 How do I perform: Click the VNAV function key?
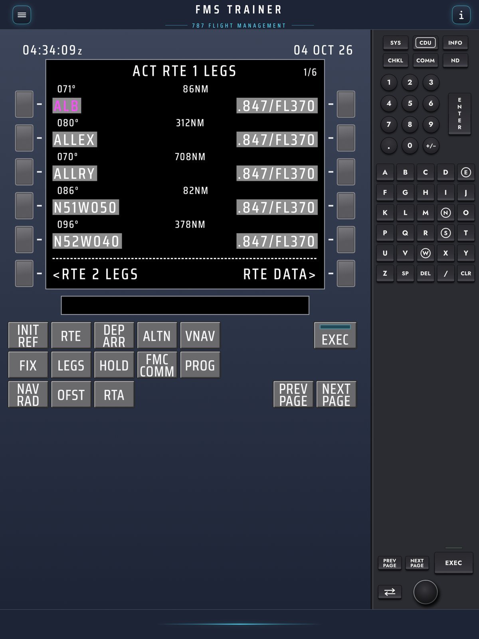coord(200,335)
